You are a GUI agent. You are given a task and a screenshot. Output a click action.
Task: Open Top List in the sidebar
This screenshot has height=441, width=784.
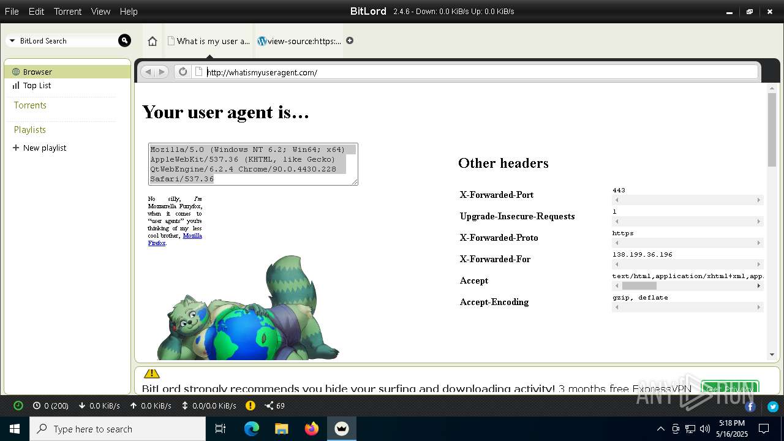[37, 86]
